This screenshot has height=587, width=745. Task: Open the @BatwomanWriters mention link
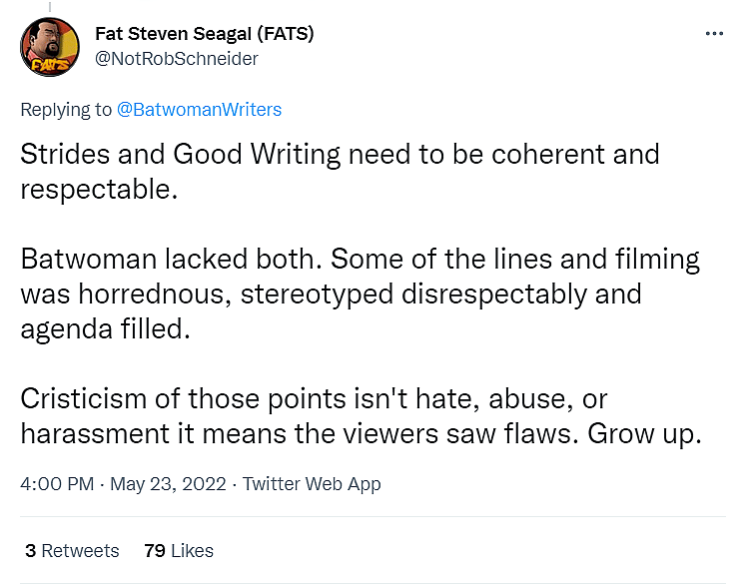[199, 110]
